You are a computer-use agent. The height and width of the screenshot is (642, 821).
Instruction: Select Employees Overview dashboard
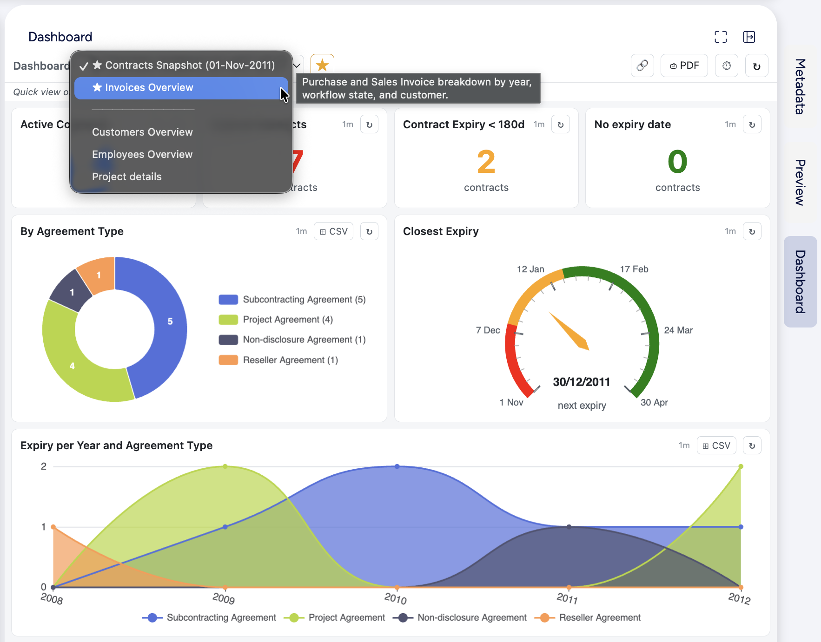click(x=181, y=154)
